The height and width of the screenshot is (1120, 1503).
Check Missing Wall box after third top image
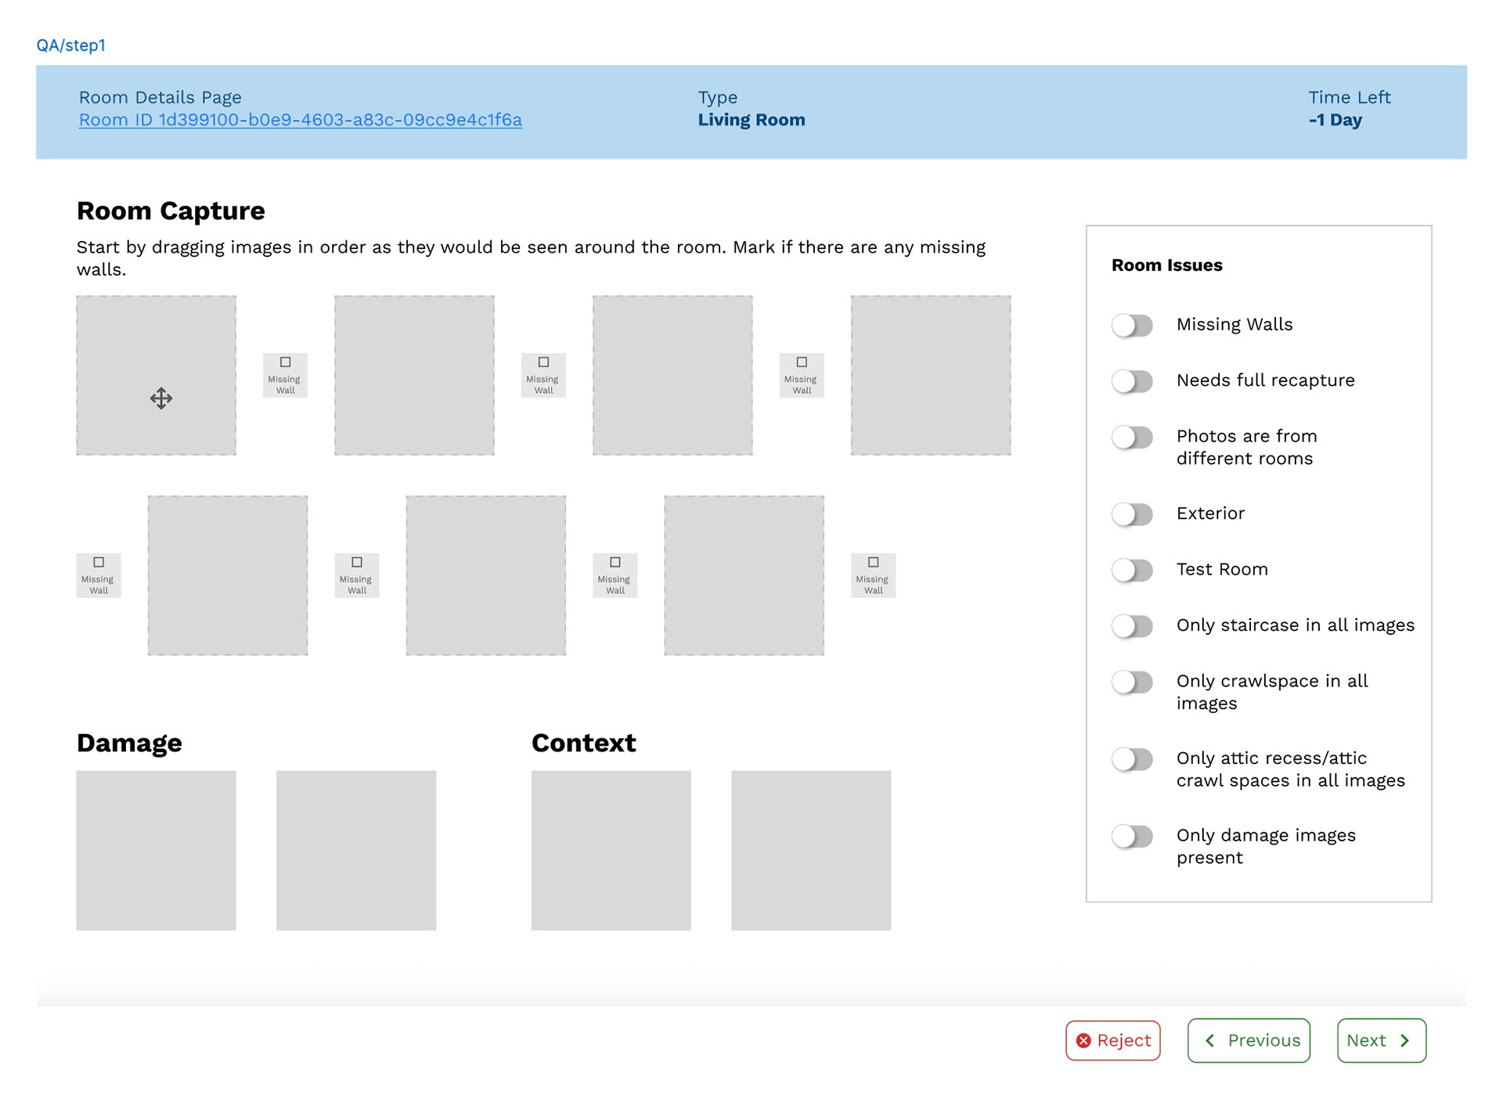tap(802, 362)
